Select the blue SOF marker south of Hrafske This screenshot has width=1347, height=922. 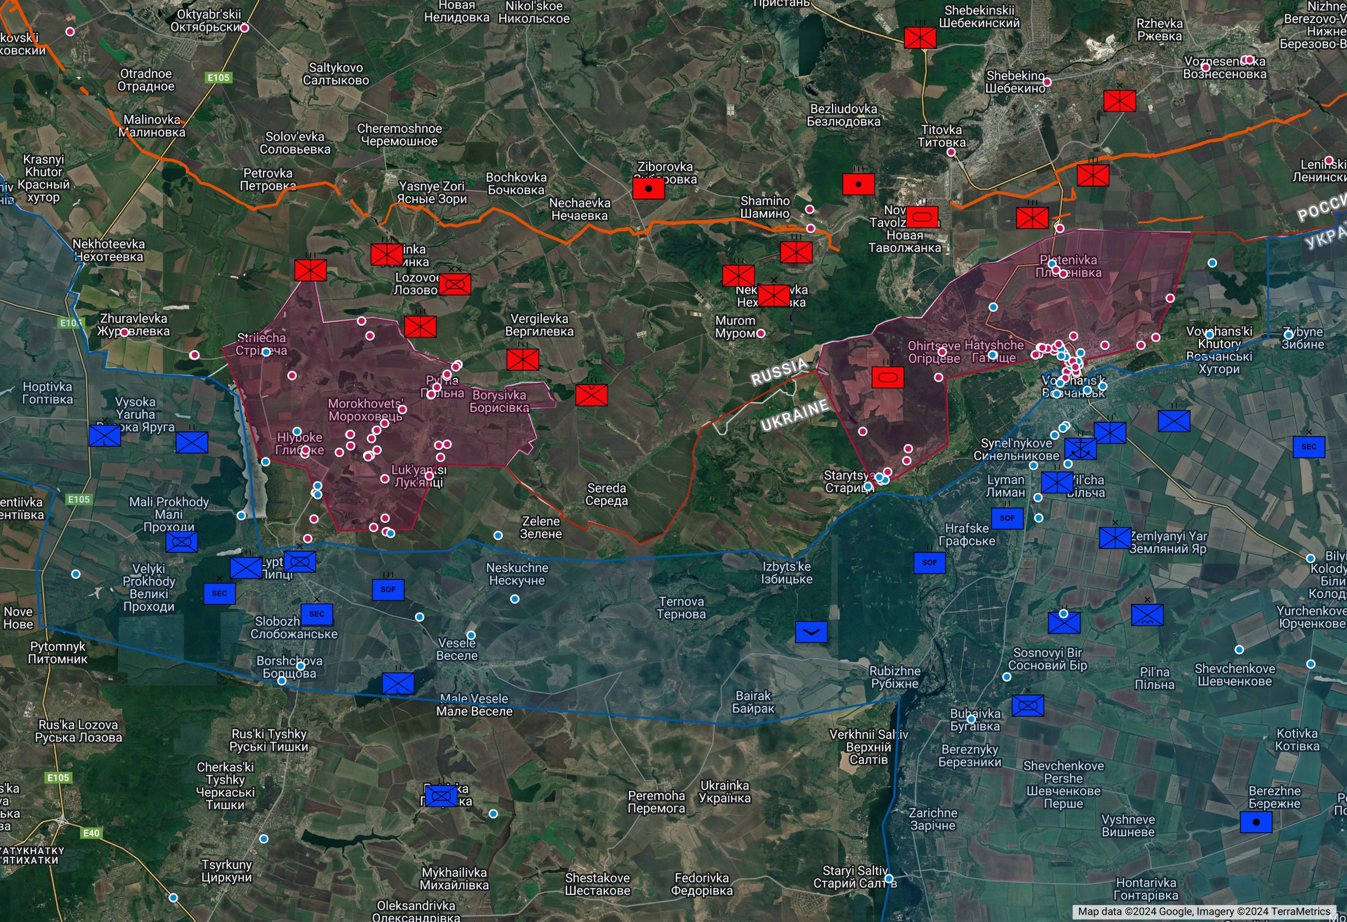pos(929,562)
